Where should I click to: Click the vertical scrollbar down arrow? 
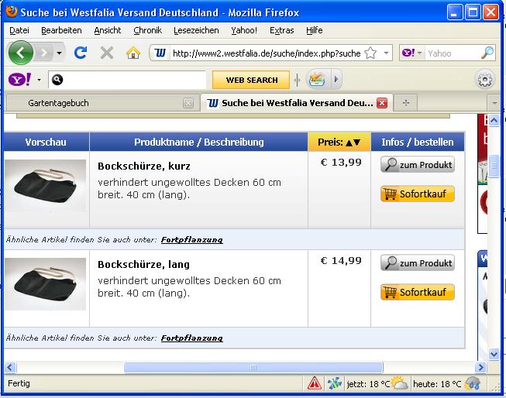coord(494,354)
